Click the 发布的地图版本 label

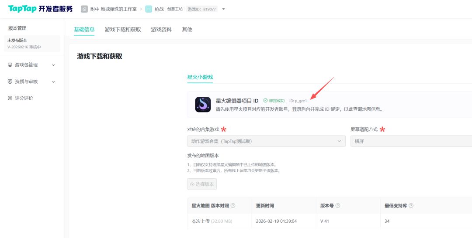click(203, 156)
